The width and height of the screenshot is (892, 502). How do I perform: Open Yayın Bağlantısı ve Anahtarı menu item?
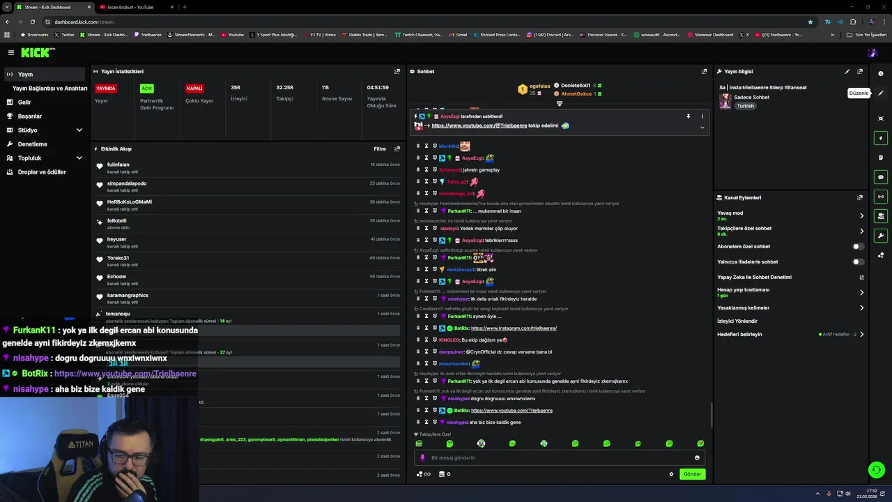tap(49, 89)
